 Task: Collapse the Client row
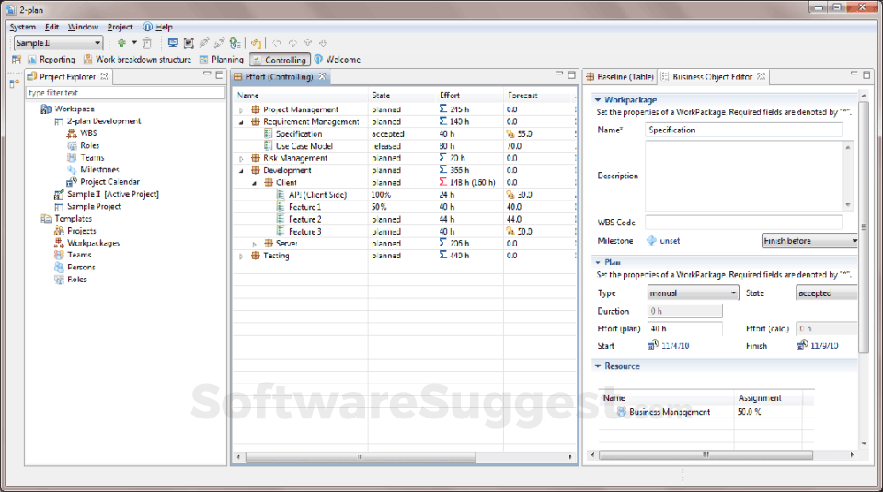[x=254, y=183]
